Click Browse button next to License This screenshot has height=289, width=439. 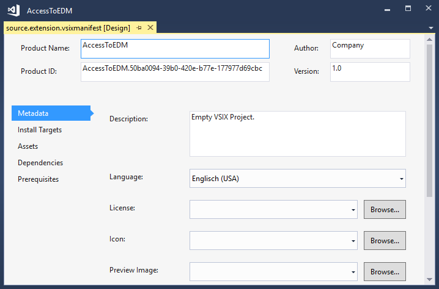coord(385,210)
